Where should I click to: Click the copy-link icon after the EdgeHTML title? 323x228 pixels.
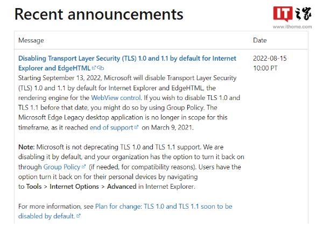[101, 68]
